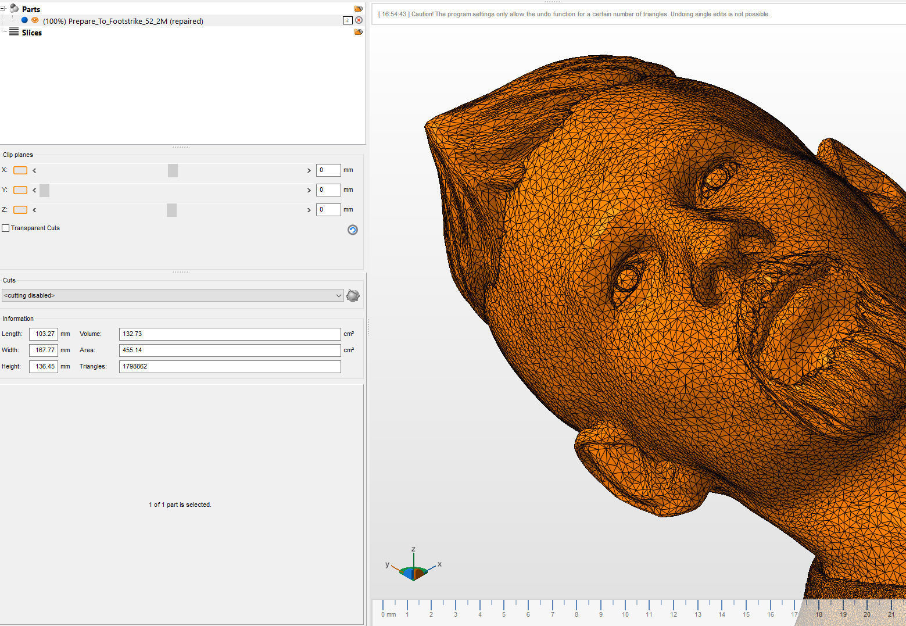This screenshot has width=906, height=626.
Task: Open folder icon in the Parts row
Action: tap(359, 9)
